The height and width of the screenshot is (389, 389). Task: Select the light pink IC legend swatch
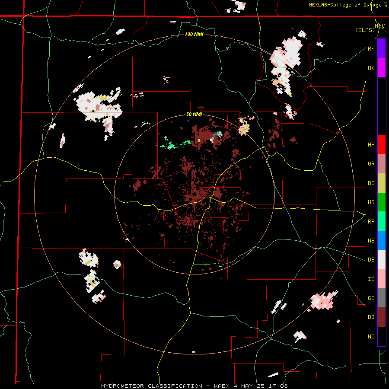coord(382,279)
